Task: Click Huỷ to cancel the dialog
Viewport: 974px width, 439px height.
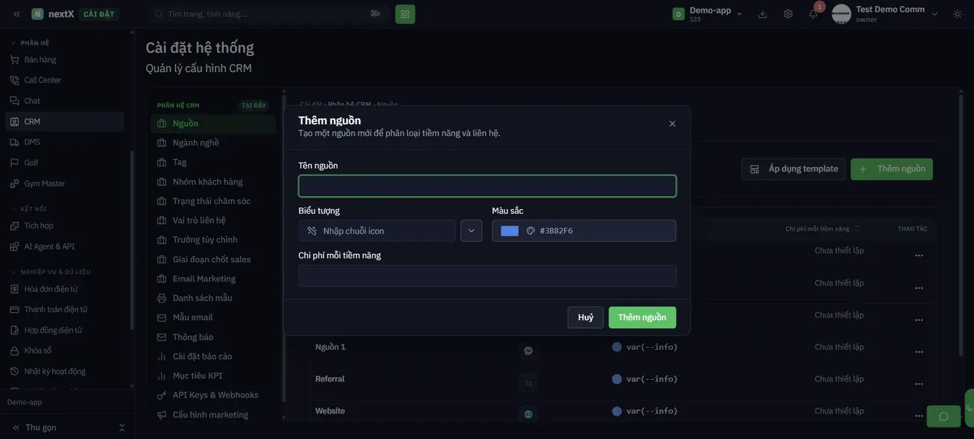Action: [586, 318]
